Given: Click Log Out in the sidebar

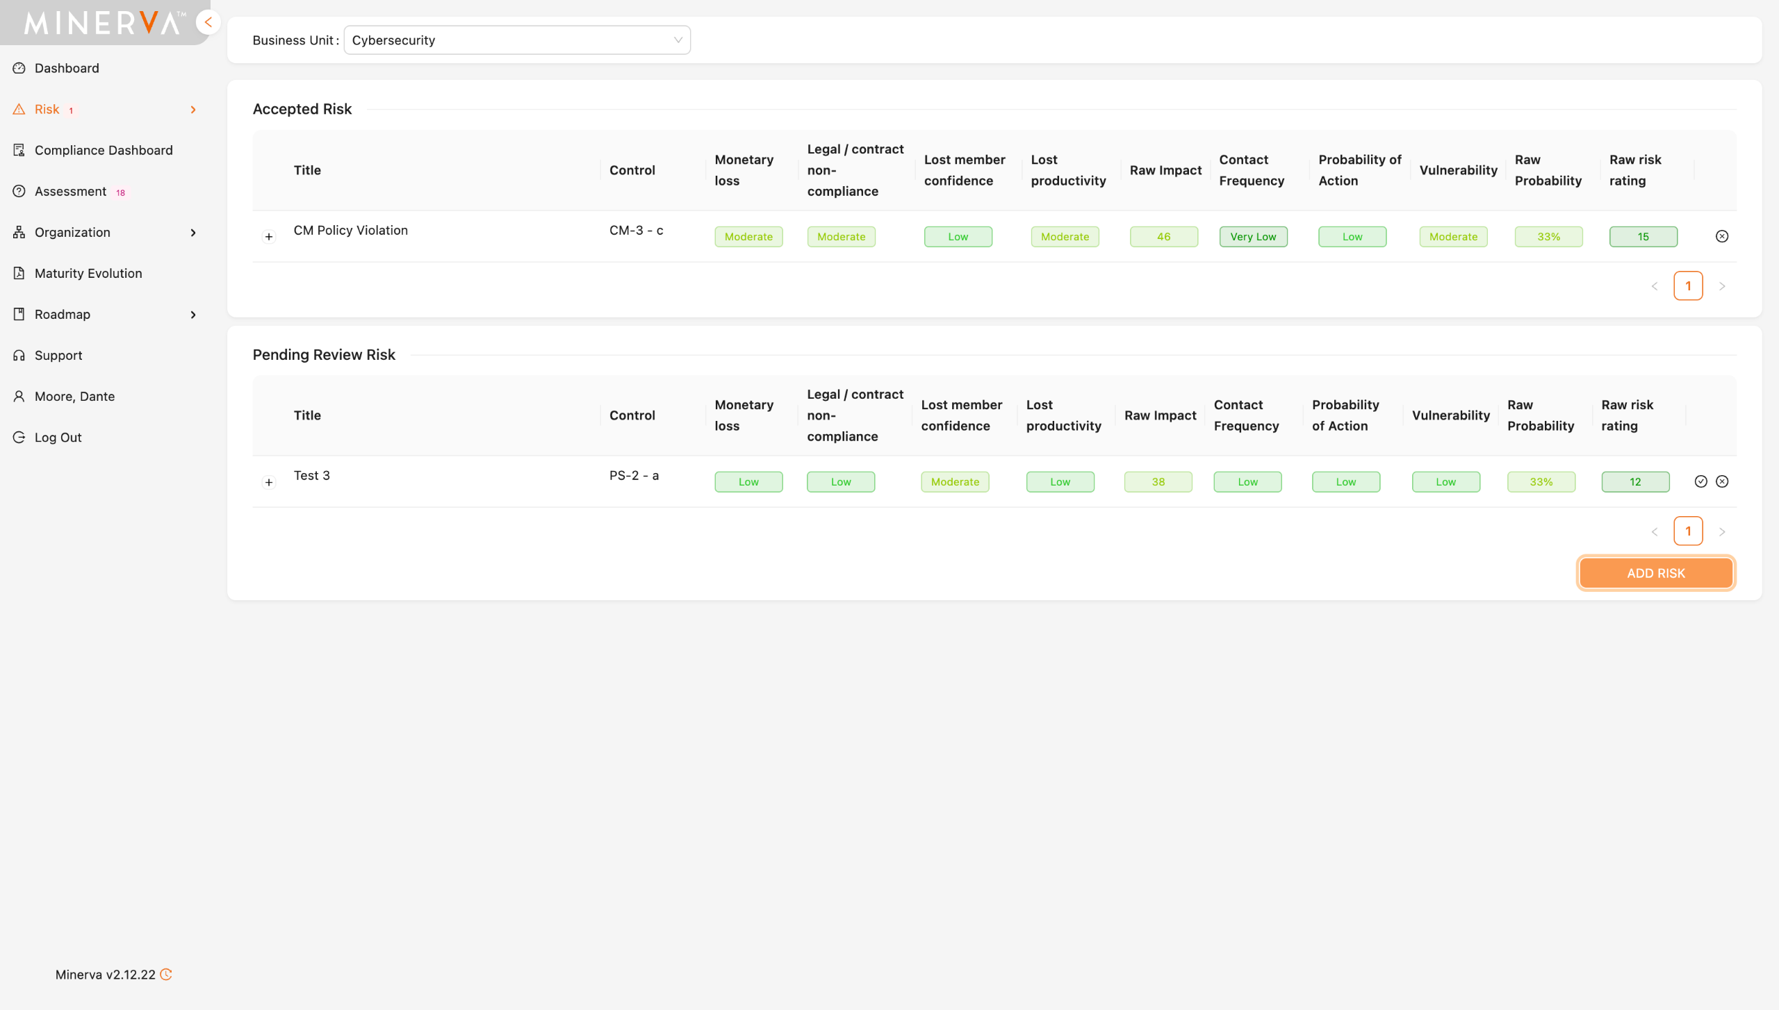Looking at the screenshot, I should click(x=58, y=437).
